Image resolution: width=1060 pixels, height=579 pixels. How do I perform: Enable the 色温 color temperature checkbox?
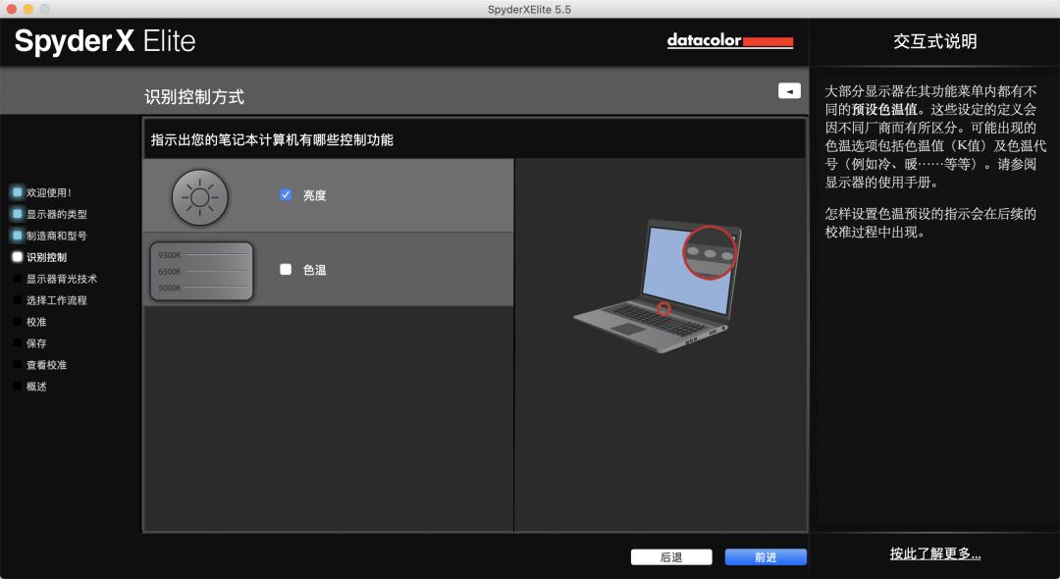(x=286, y=269)
